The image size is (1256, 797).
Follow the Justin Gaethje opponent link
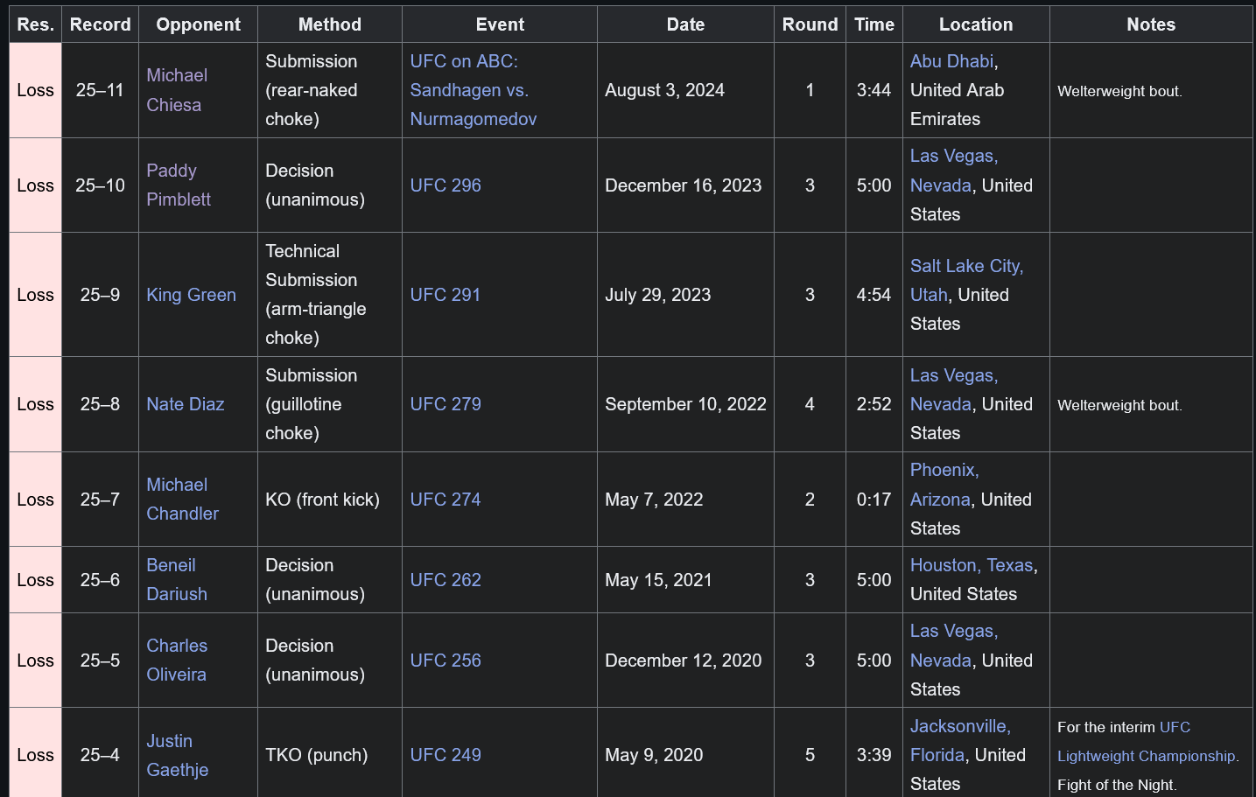[178, 755]
